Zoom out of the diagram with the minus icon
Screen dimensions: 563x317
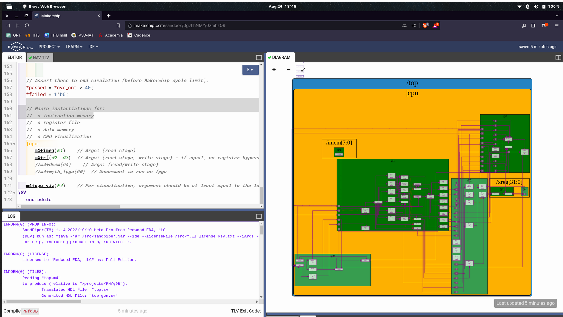tap(288, 70)
